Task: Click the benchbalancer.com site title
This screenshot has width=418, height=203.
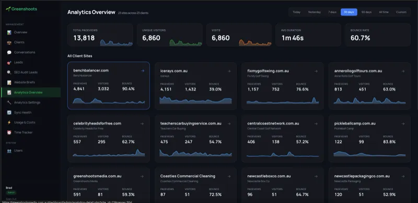Action: point(91,70)
